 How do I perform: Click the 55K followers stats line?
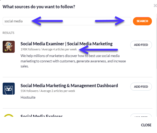48,91
